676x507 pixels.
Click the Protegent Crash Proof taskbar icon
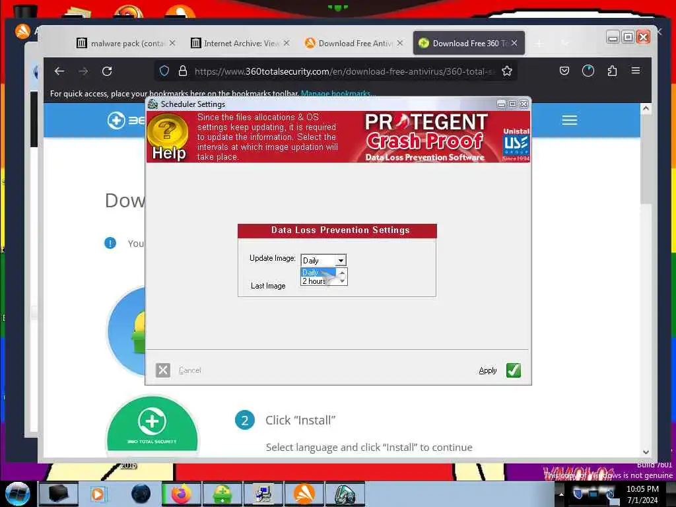pos(345,494)
